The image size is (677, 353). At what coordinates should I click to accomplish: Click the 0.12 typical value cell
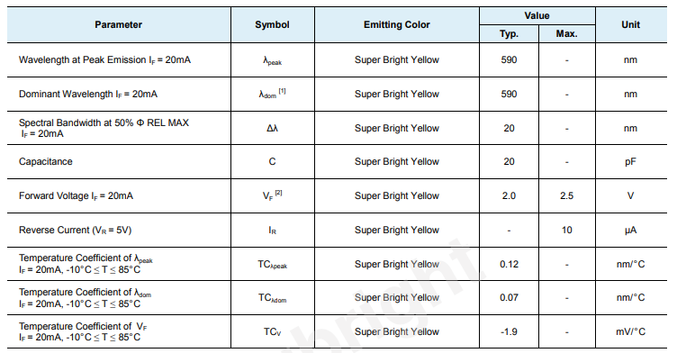[x=509, y=264]
